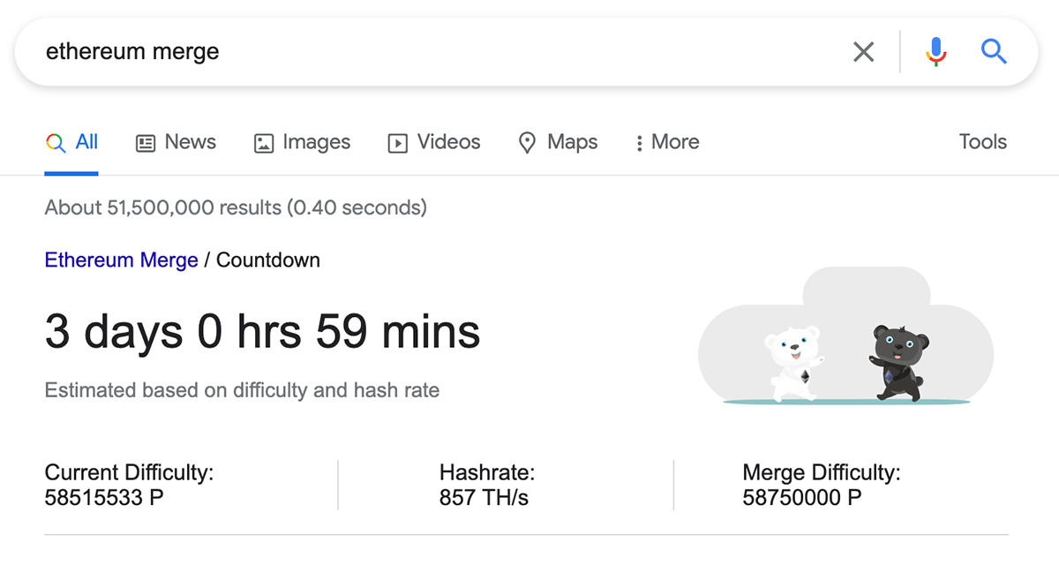1059x565 pixels.
Task: Click the Maps tab location pin icon
Action: coord(528,143)
